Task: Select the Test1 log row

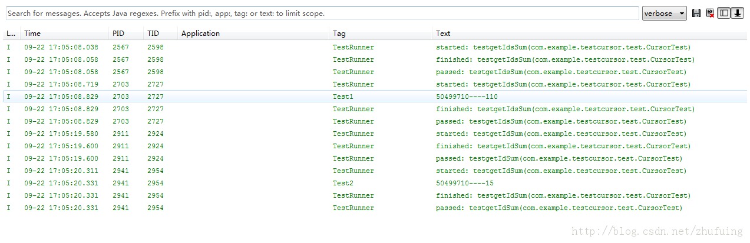Action: pyautogui.click(x=375, y=96)
